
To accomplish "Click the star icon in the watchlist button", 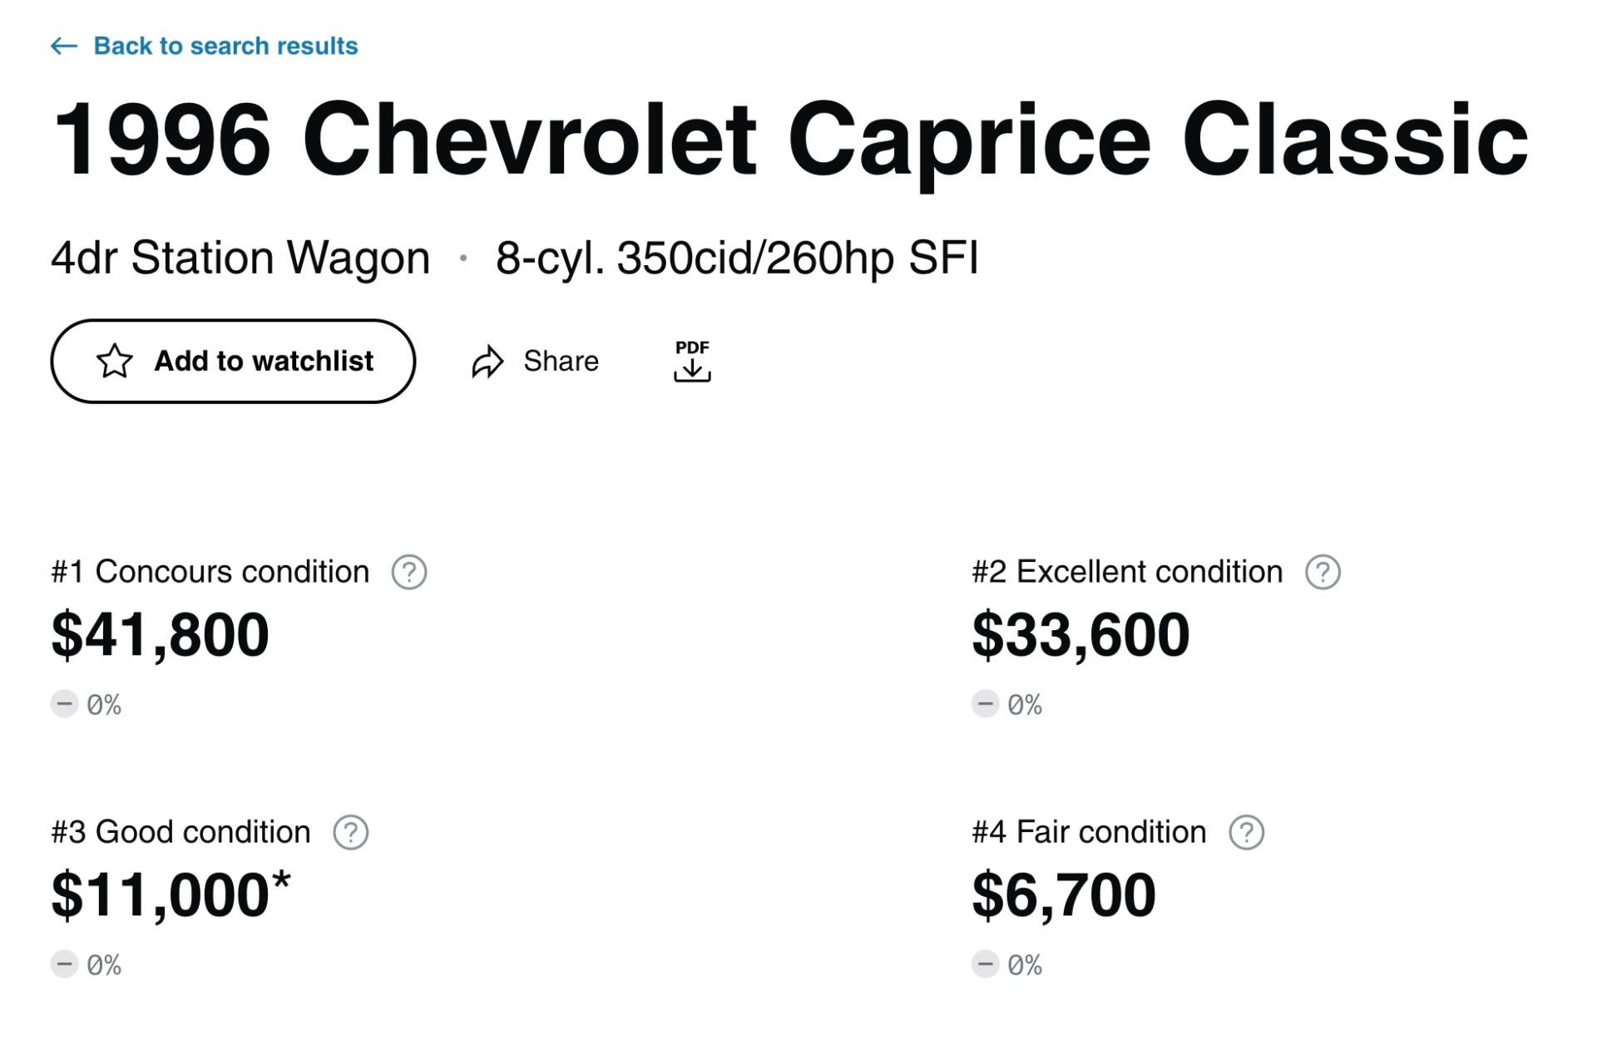I will (115, 361).
